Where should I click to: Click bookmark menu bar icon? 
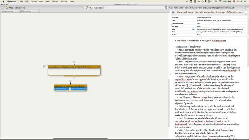pos(206,1)
